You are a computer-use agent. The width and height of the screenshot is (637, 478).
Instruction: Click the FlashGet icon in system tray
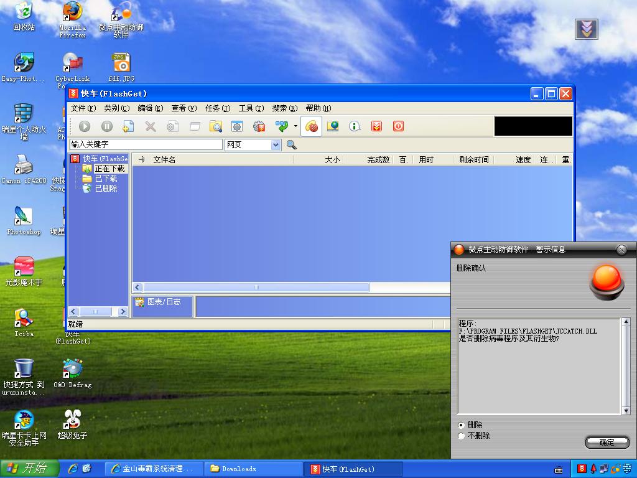coord(582,469)
